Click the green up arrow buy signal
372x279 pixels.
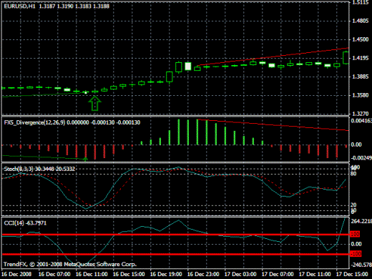coord(94,103)
